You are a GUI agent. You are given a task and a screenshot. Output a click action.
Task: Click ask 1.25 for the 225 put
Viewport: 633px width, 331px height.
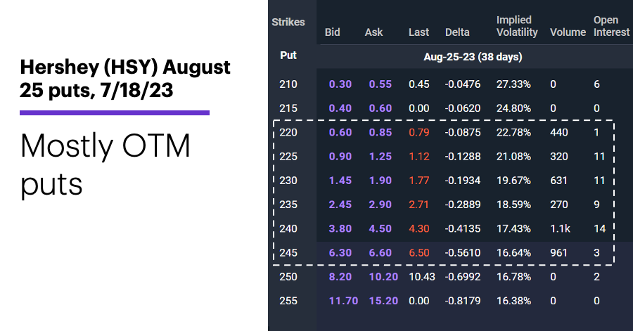click(x=381, y=157)
